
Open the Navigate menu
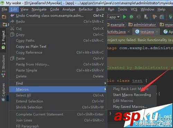point(39,9)
